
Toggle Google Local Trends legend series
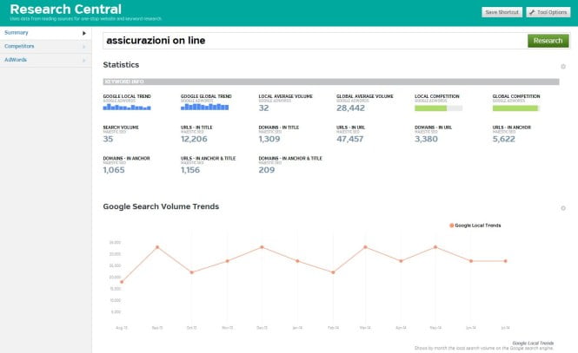tap(475, 225)
